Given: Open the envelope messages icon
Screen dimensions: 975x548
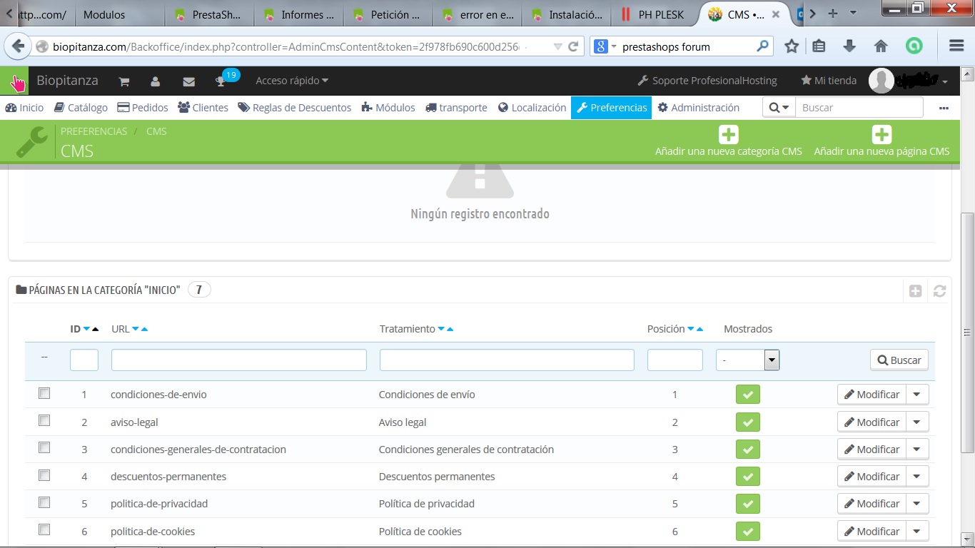Looking at the screenshot, I should tap(188, 81).
